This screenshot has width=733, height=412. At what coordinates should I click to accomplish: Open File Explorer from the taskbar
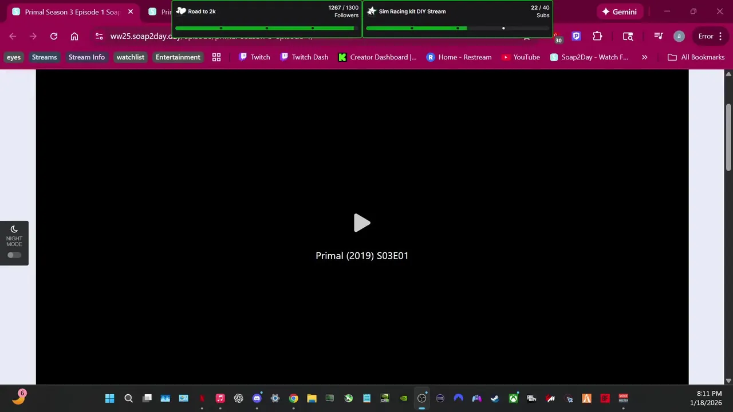point(312,398)
